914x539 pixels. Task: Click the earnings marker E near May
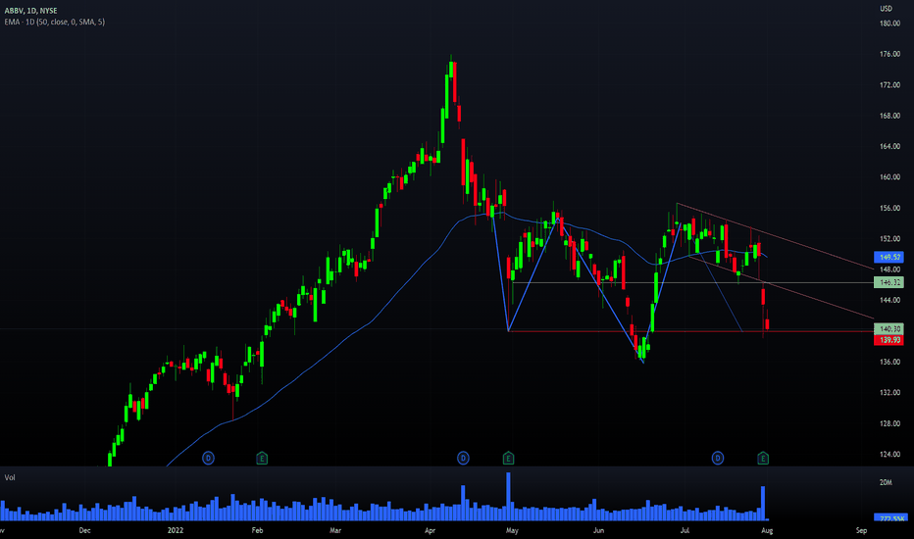tap(508, 458)
